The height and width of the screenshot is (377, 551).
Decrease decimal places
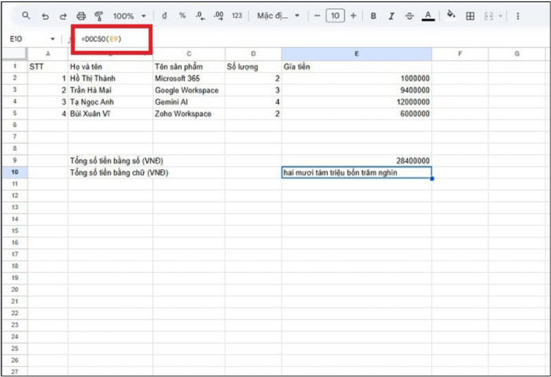point(200,16)
